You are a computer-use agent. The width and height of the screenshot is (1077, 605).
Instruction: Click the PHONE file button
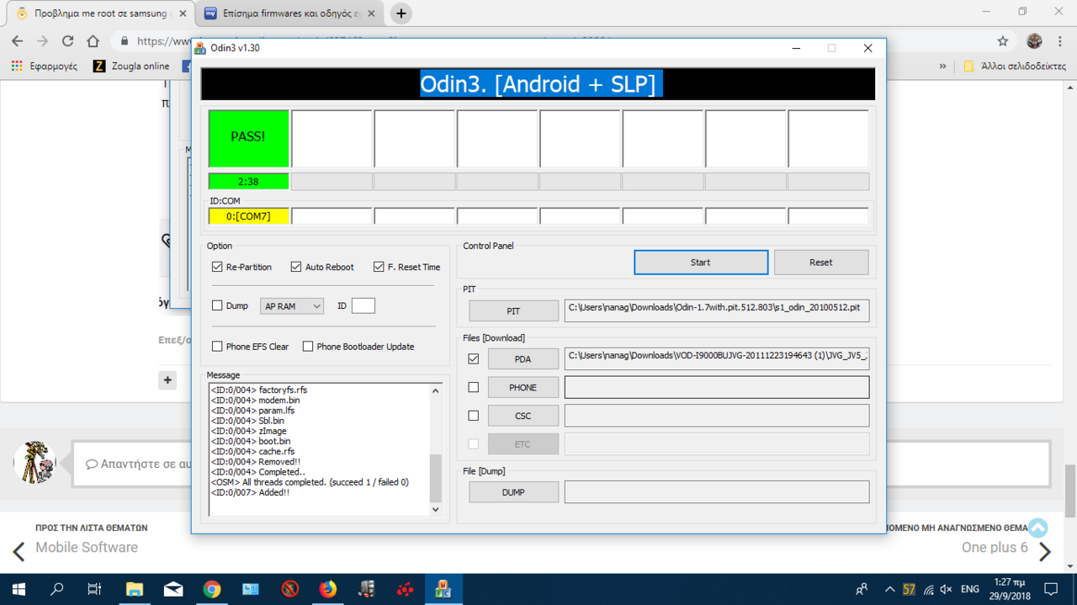point(523,388)
